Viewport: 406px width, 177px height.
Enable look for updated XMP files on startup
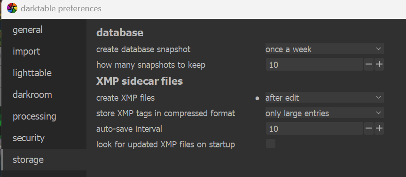point(271,144)
